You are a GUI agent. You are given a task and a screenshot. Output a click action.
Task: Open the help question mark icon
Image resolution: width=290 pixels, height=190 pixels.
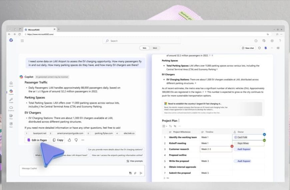[x=280, y=41]
